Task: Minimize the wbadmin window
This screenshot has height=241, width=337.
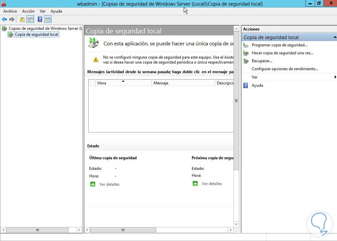Action: click(310, 3)
